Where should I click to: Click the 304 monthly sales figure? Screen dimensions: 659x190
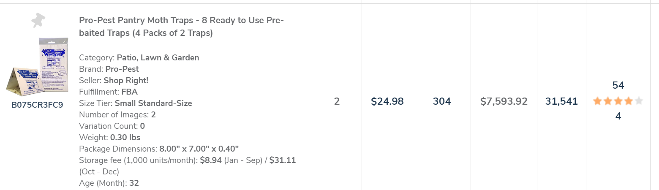442,101
